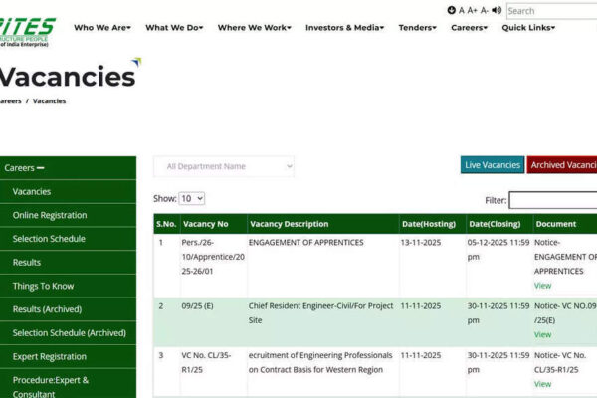Click the Filter input field

pyautogui.click(x=553, y=200)
